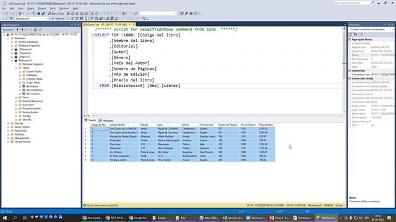Select the XEvent Profiler item

click(22, 142)
